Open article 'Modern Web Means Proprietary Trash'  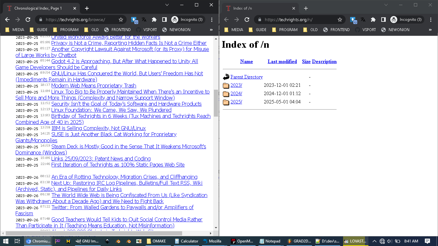[x=94, y=86]
